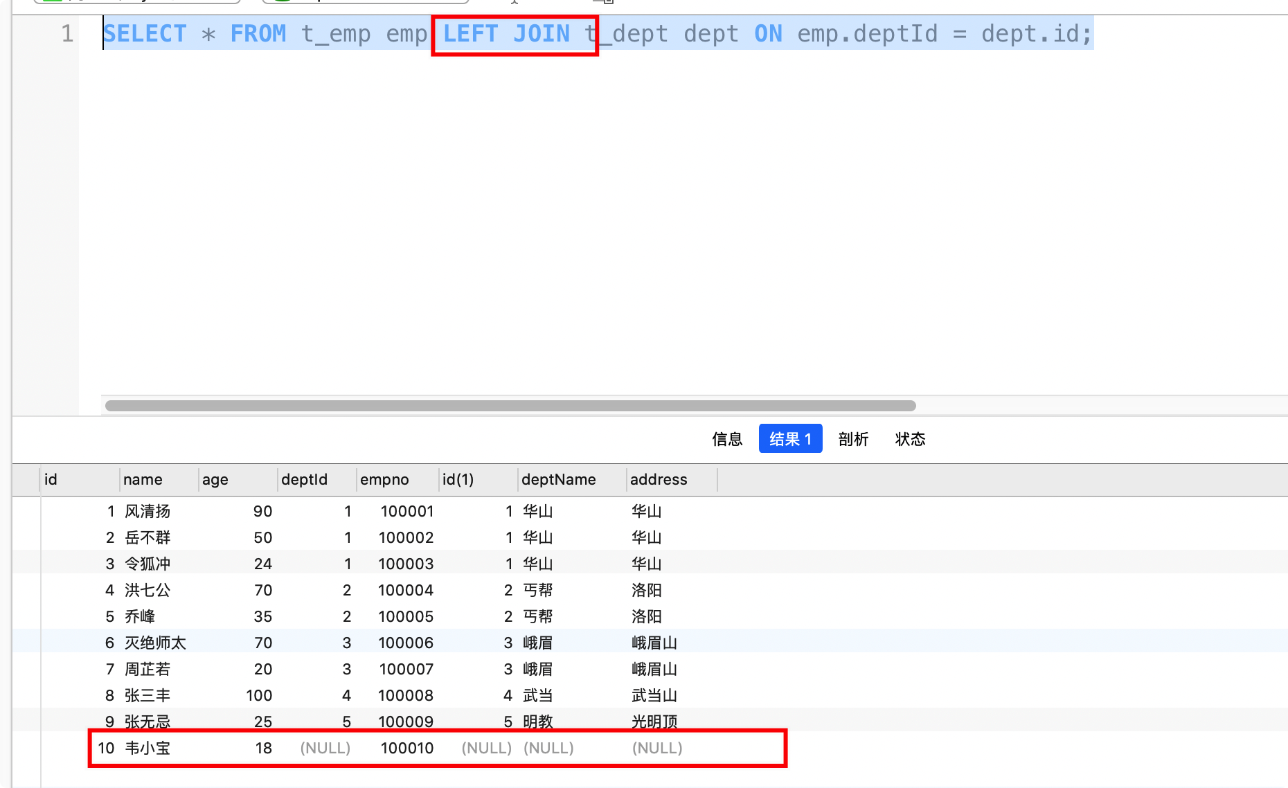
Task: Click empno cell 100006
Action: coord(406,643)
